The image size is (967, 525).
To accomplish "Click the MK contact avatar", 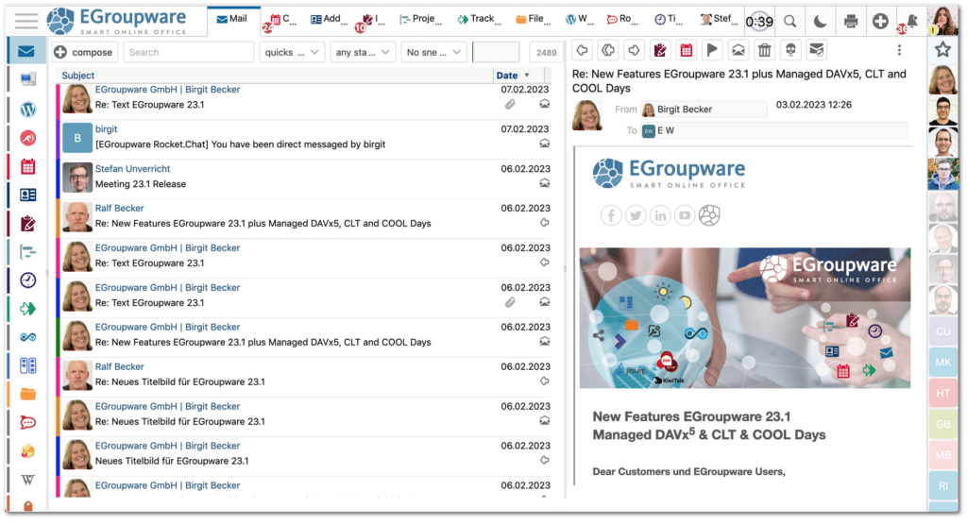I will pos(943,363).
